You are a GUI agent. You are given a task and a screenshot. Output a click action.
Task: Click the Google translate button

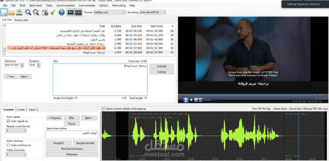85,143
